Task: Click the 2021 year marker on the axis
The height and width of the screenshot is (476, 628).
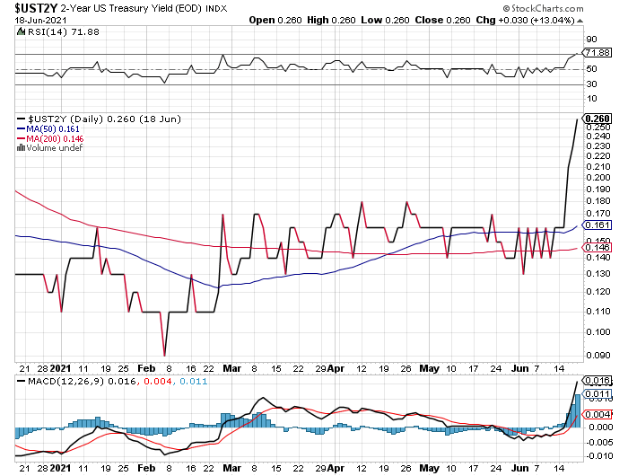Action: point(60,368)
